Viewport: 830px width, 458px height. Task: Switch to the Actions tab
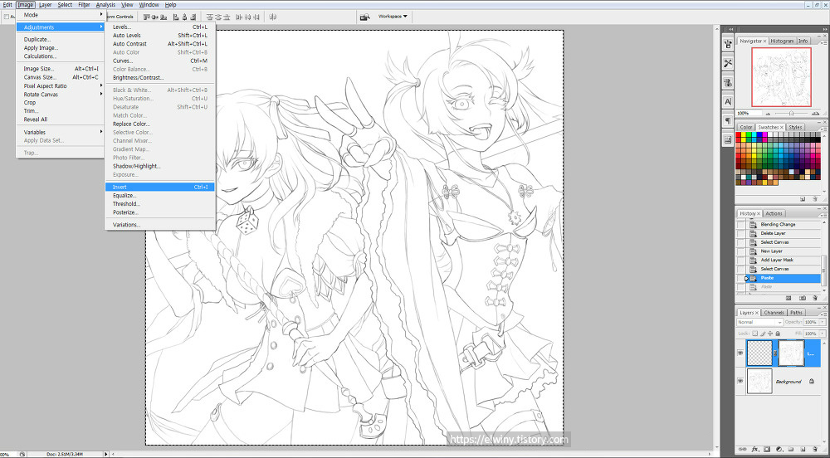point(774,214)
